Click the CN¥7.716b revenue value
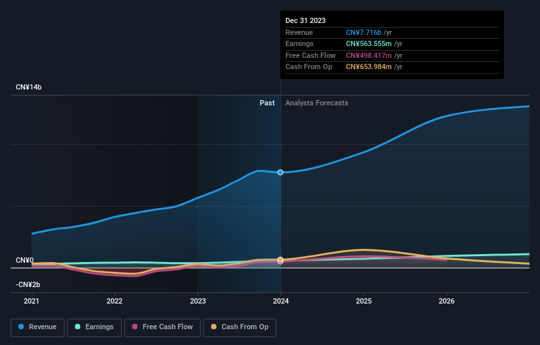Image resolution: width=540 pixels, height=345 pixels. click(x=364, y=32)
